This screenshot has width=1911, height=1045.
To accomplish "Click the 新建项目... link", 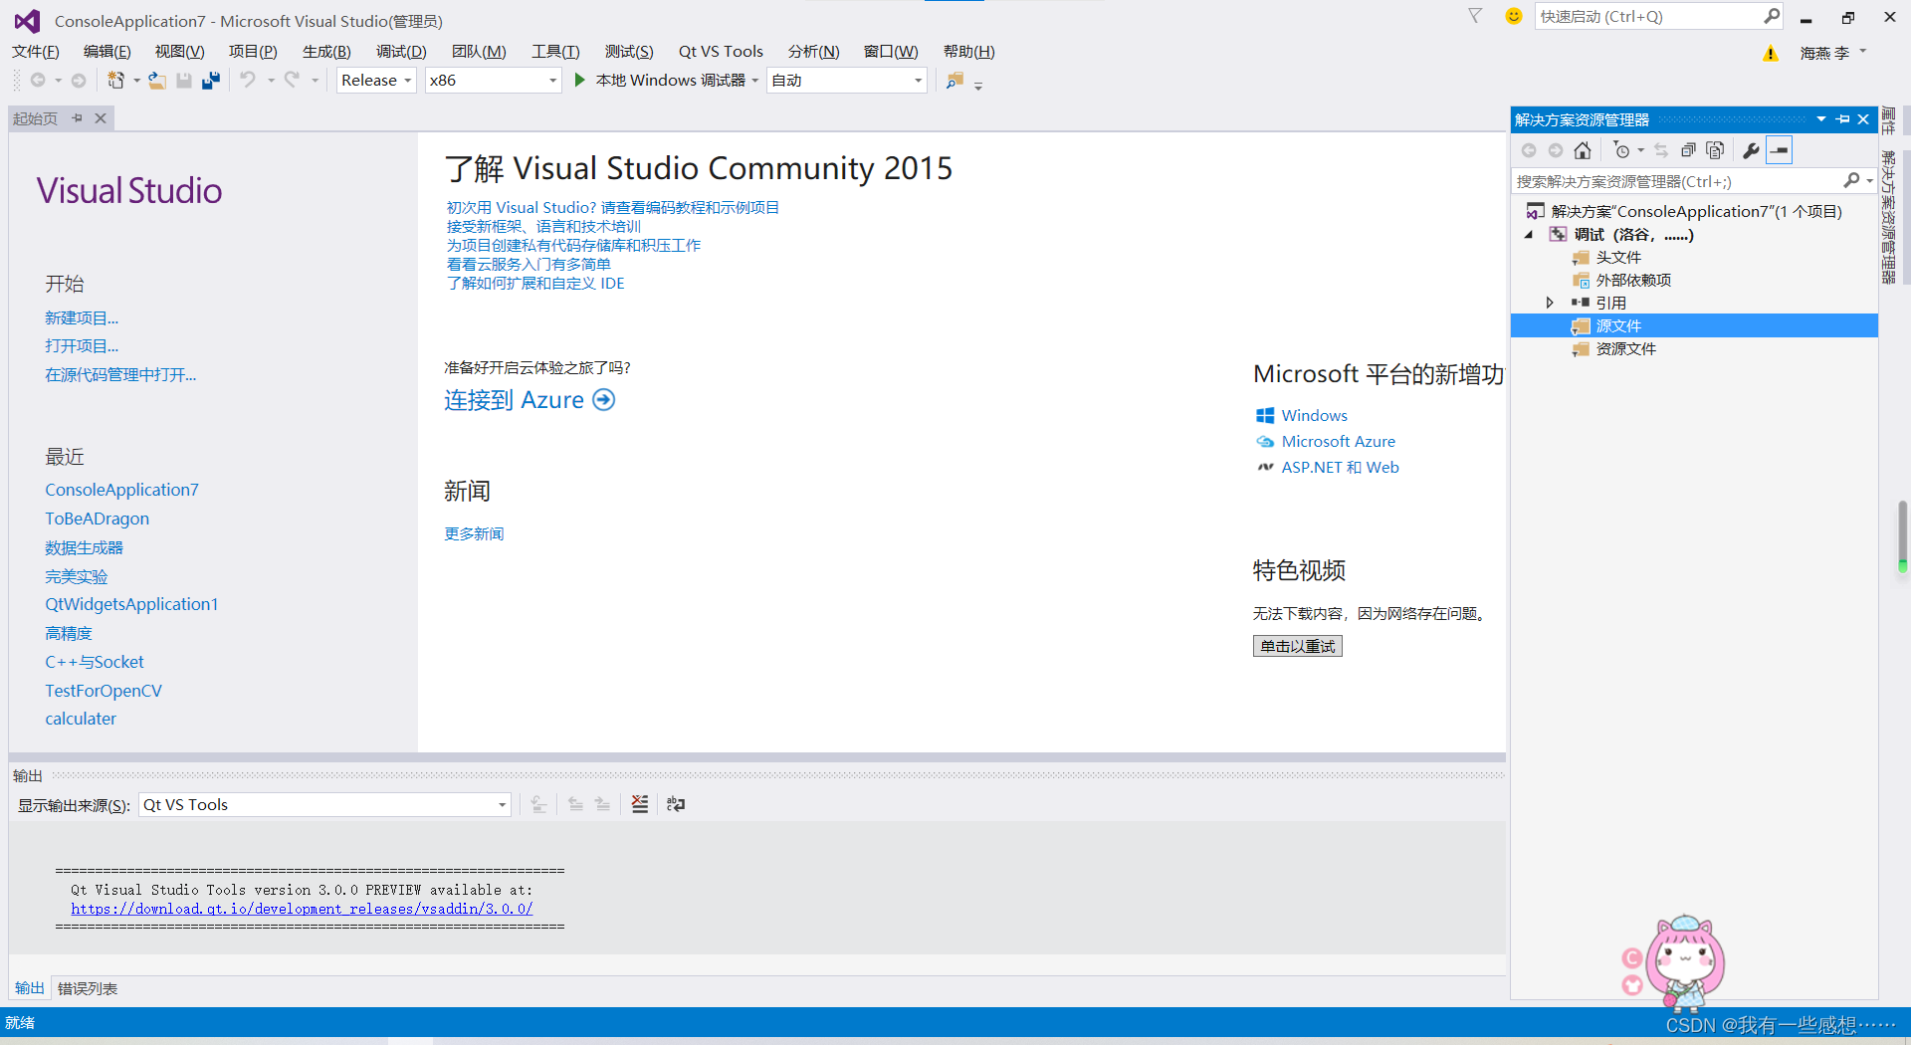I will [82, 318].
